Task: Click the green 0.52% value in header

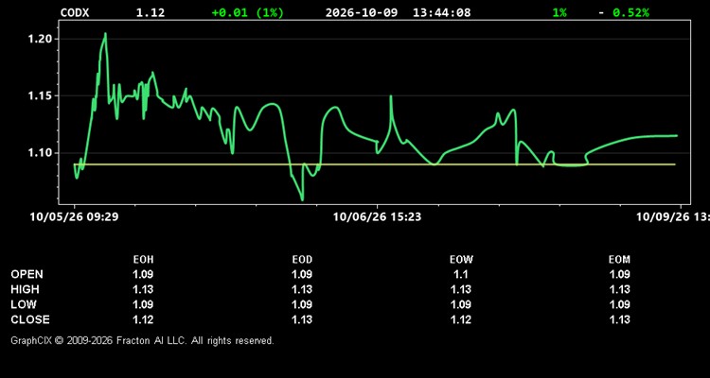Action: (630, 12)
